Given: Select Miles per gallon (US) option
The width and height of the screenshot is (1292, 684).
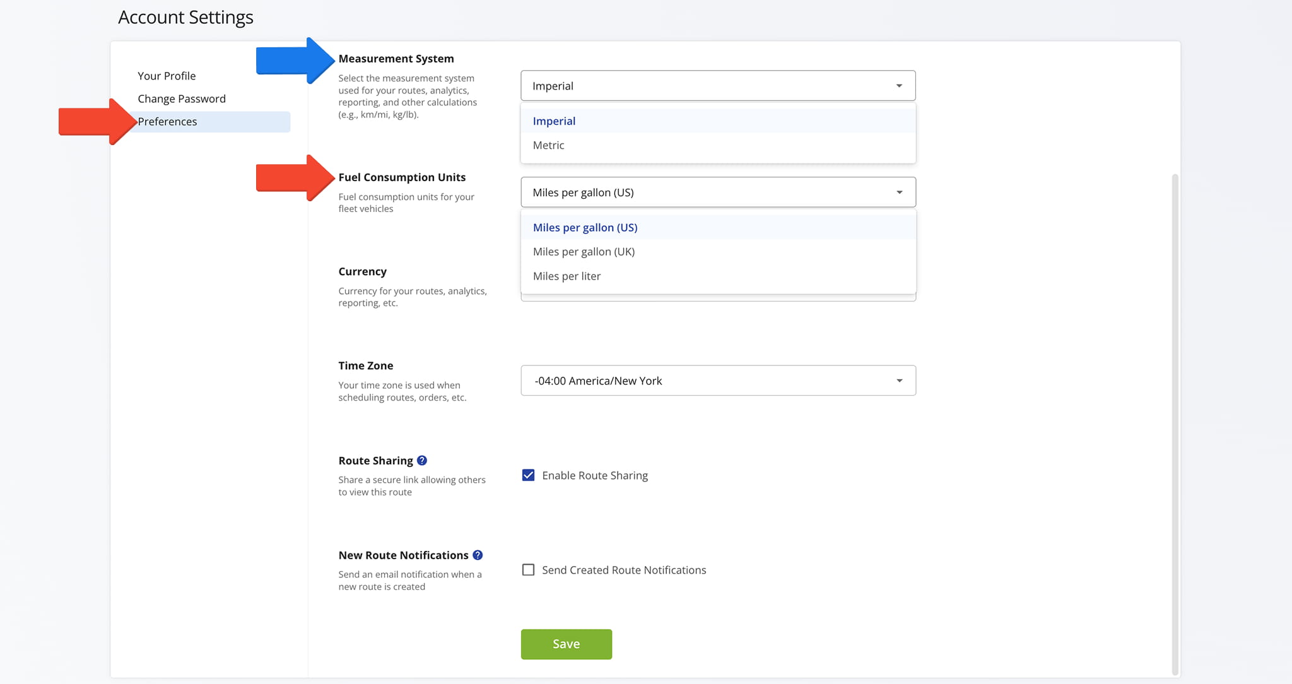Looking at the screenshot, I should (718, 227).
